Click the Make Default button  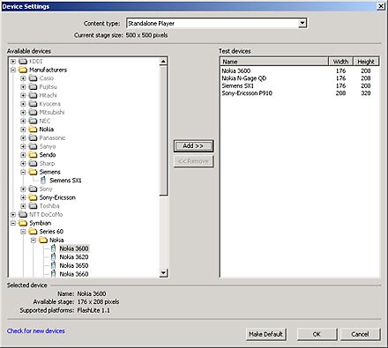click(265, 334)
